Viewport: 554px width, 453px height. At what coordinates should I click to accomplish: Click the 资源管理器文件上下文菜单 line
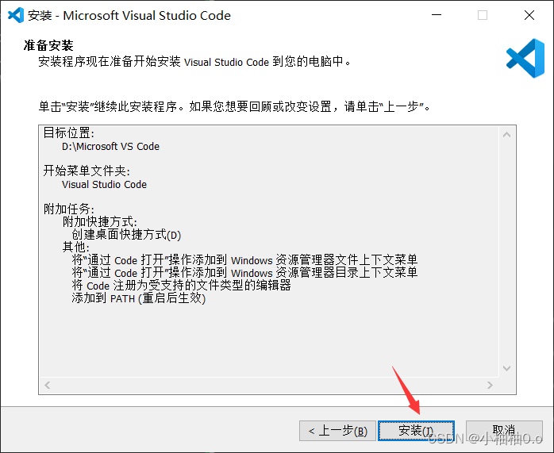point(244,260)
